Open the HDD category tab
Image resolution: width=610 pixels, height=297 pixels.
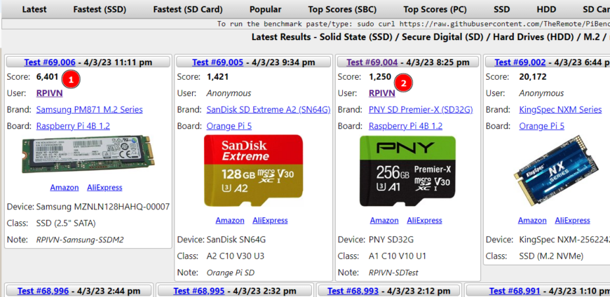click(545, 10)
